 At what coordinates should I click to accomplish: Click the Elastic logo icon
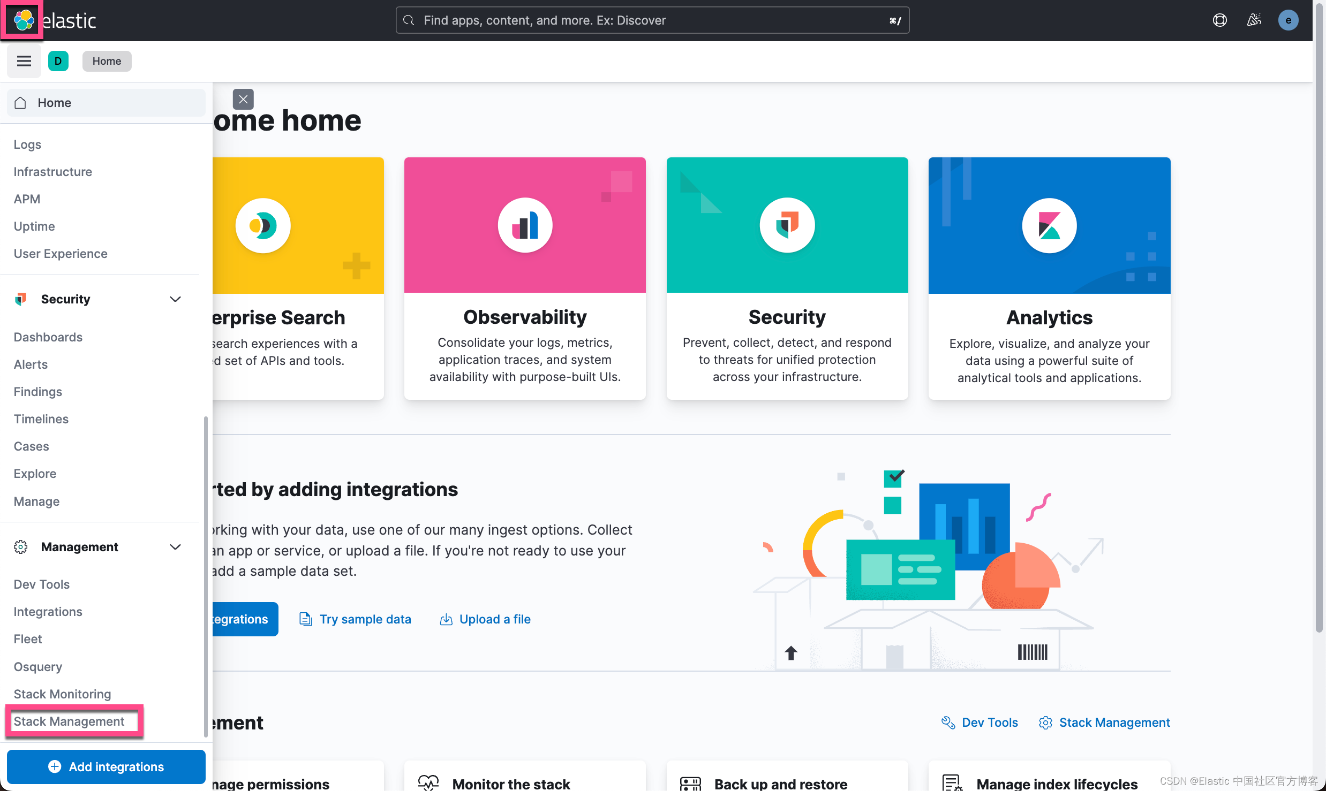click(x=24, y=20)
